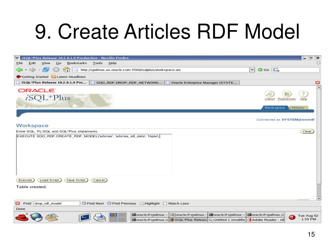This screenshot has width=335, height=251.
Task: Go back with the green back arrow
Action: pyautogui.click(x=19, y=70)
